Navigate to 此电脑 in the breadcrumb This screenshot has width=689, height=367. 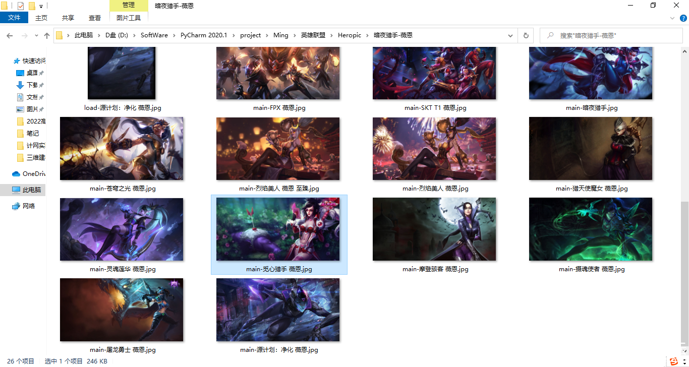coord(84,35)
